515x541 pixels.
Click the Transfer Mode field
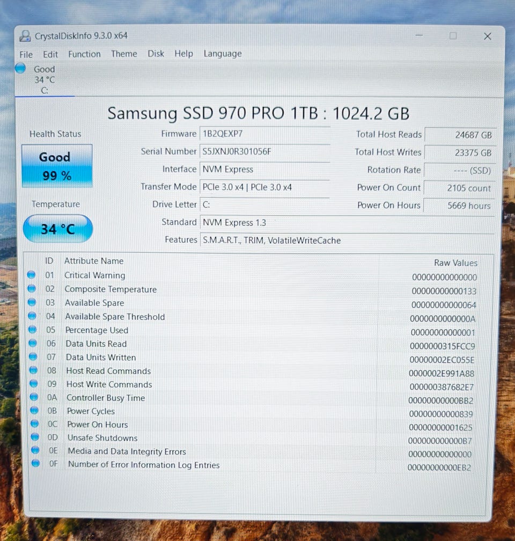265,187
